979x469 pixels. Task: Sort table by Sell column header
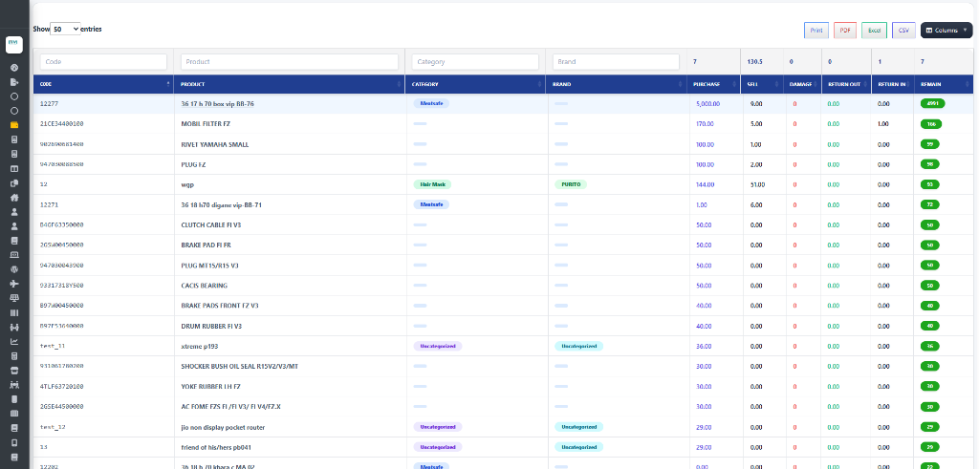(x=762, y=84)
